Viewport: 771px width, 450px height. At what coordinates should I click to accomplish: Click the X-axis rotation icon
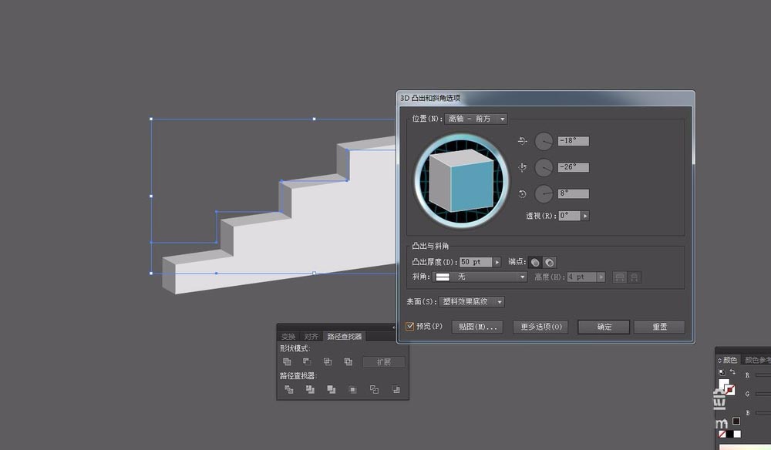point(522,141)
